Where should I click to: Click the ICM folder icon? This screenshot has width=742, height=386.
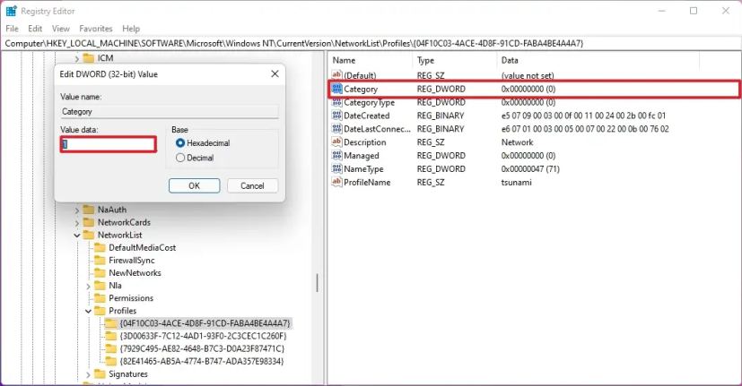coord(89,58)
